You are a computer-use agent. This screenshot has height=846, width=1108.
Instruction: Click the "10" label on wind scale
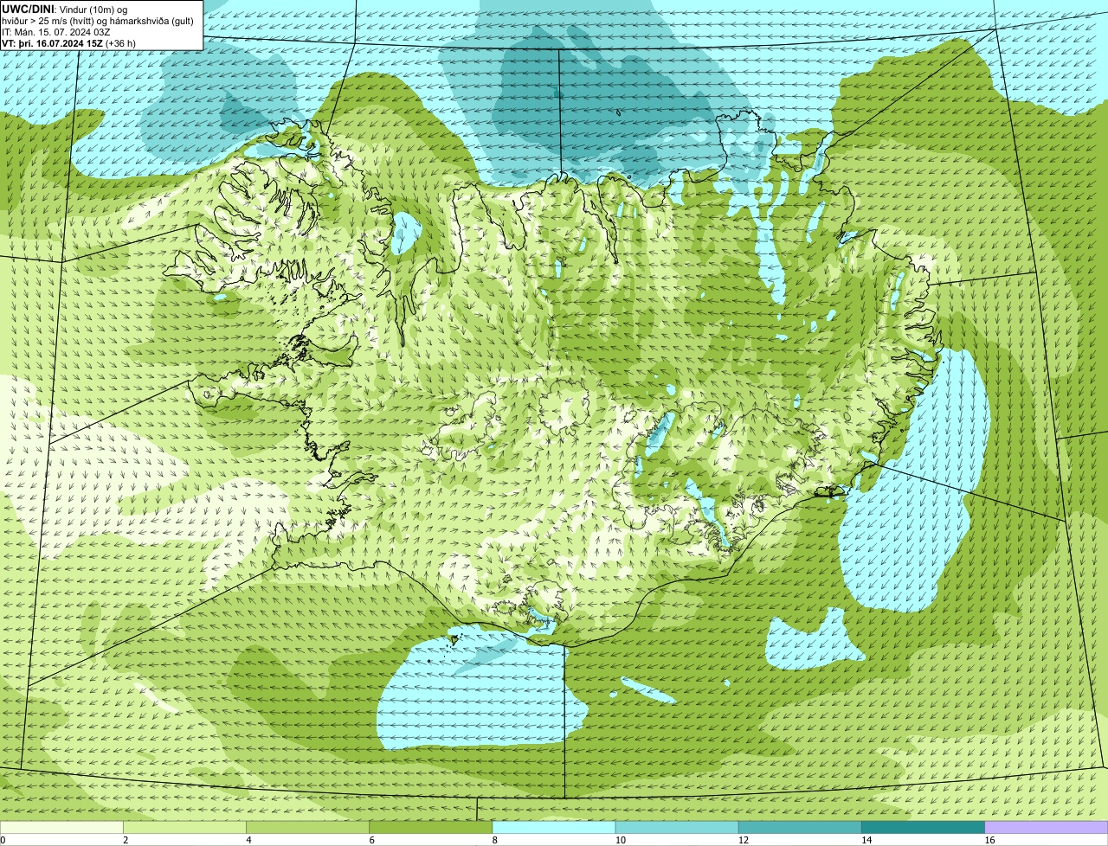point(620,840)
